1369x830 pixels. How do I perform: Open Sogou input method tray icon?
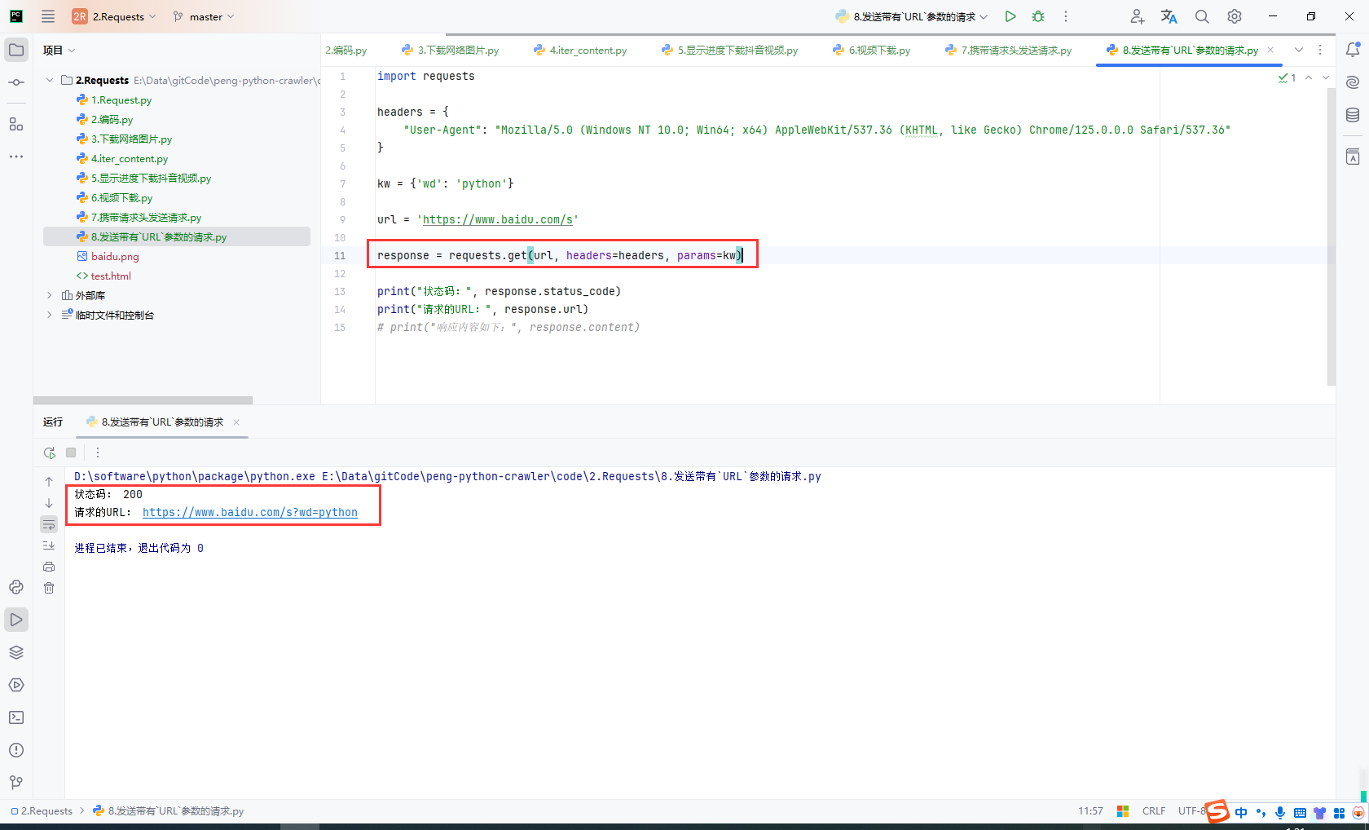point(1217,811)
